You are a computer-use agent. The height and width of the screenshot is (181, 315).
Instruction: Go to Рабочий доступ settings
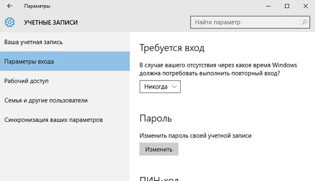(26, 81)
